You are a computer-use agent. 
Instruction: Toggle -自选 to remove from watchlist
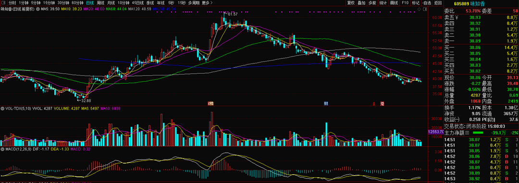tap(427, 3)
